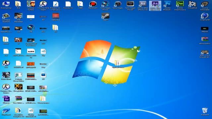Select the Russkie-na MP3 file

click(x=56, y=6)
